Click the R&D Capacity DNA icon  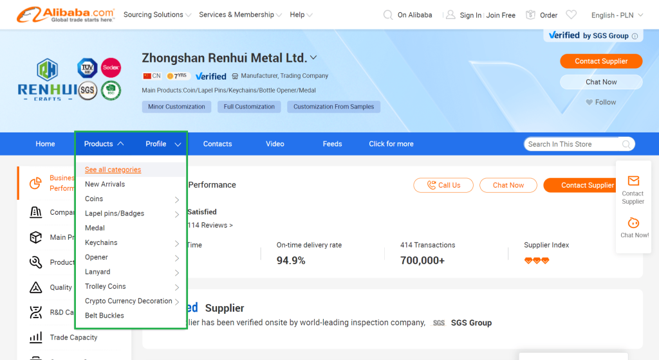pyautogui.click(x=36, y=312)
